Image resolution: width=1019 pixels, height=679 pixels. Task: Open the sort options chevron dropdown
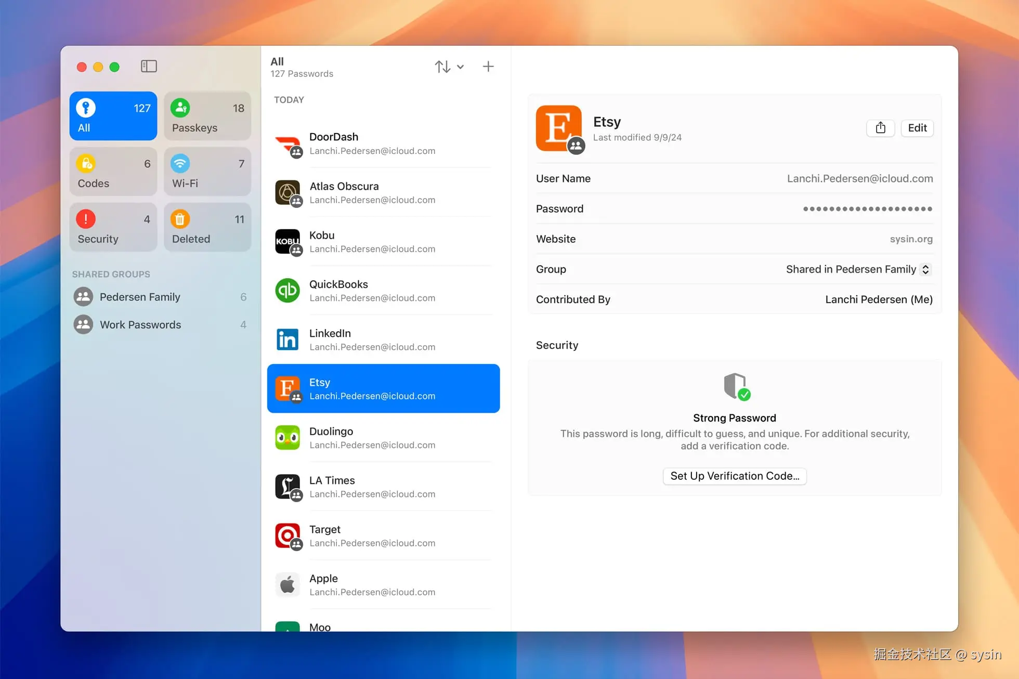click(461, 67)
